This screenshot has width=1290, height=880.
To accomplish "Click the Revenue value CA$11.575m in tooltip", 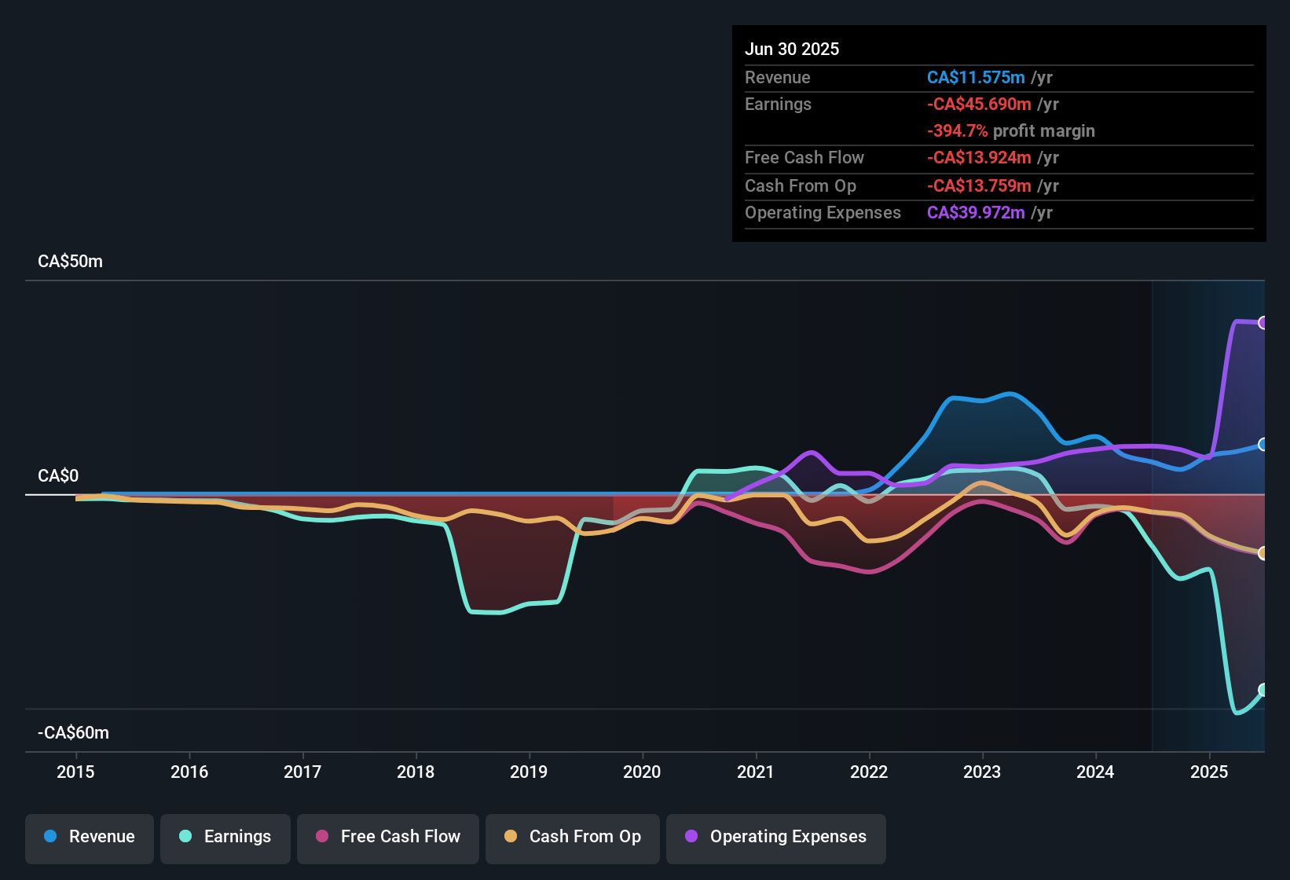I will tap(976, 78).
